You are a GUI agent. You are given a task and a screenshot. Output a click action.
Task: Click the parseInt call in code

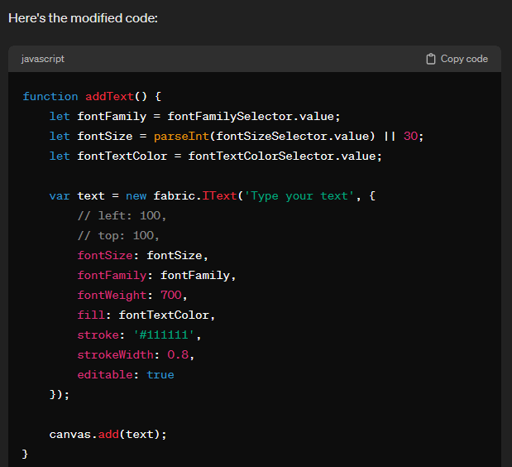tap(181, 136)
